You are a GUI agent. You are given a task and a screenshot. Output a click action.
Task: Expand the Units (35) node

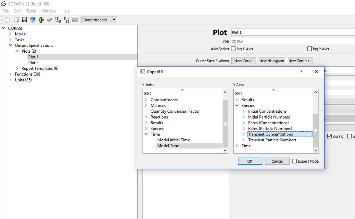10,80
